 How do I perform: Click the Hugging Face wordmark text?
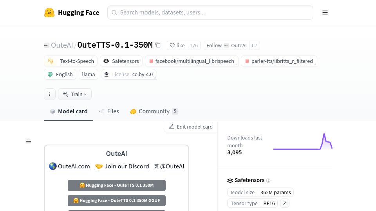tap(79, 13)
